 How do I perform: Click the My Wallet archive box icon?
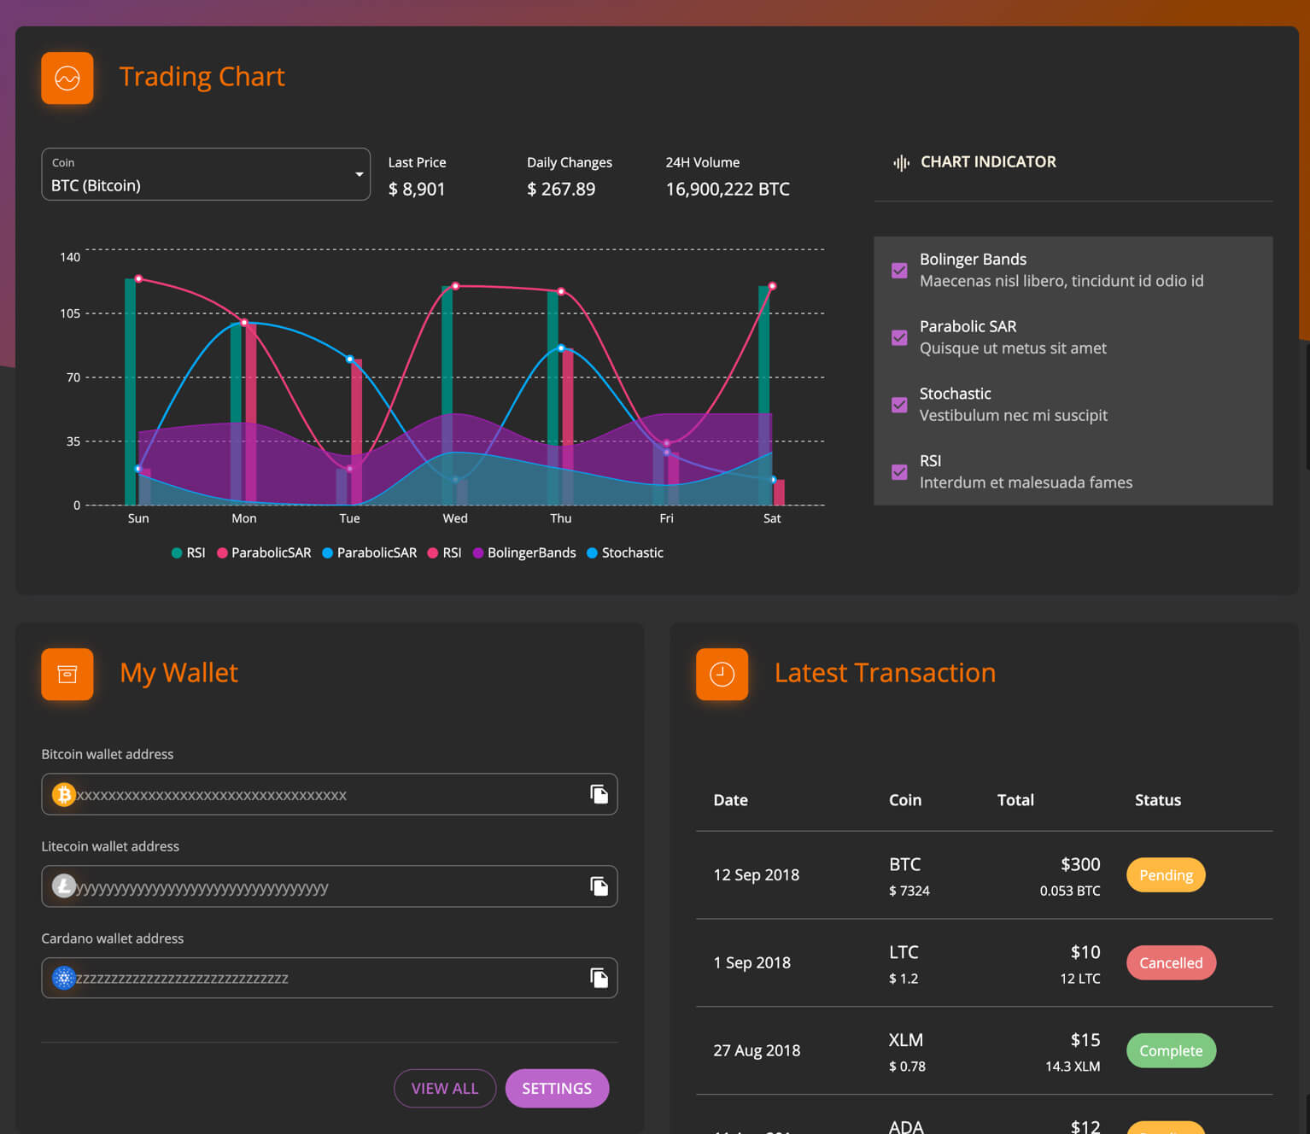[x=67, y=675]
